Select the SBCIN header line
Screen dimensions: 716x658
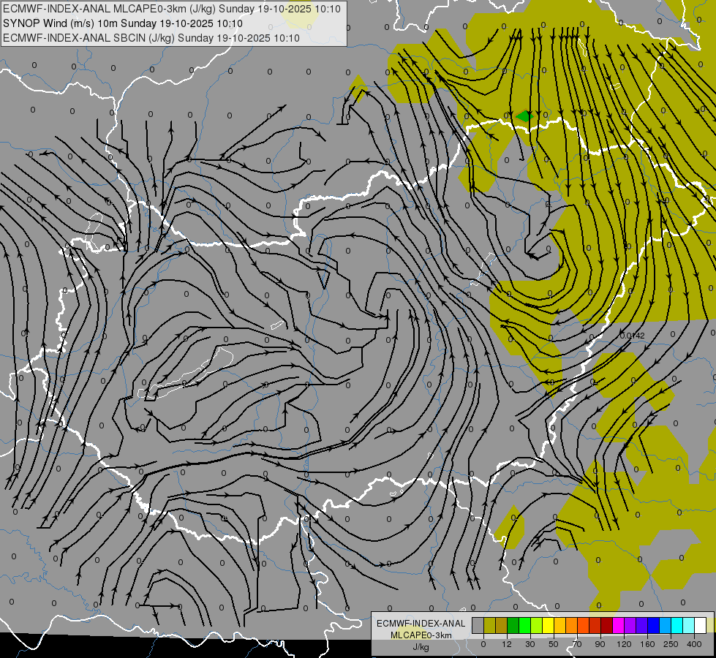(x=151, y=38)
